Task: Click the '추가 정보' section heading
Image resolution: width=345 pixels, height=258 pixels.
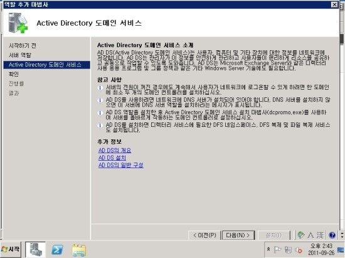Action: 109,141
